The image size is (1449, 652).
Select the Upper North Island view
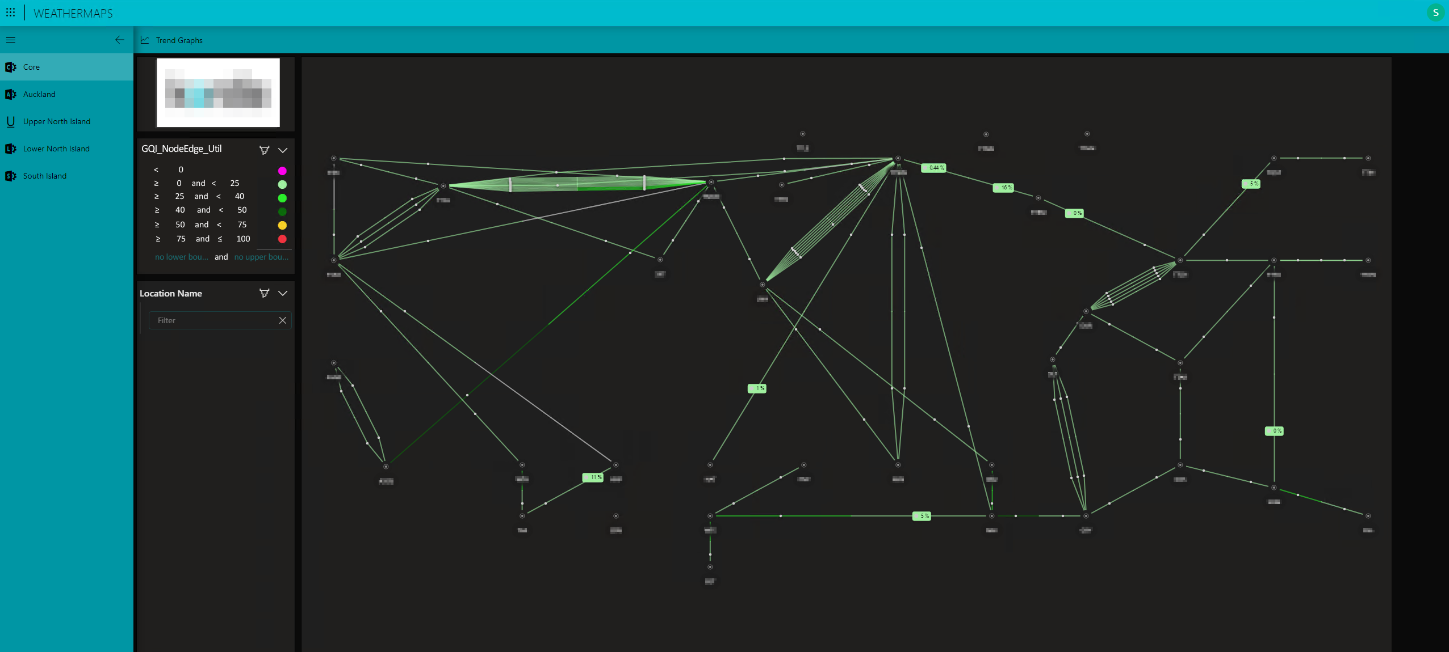(x=56, y=121)
